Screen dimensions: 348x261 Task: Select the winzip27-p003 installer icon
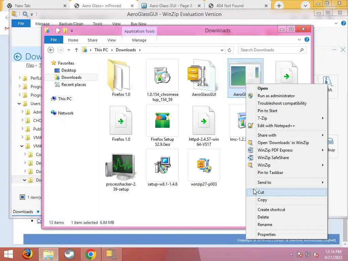click(x=204, y=166)
